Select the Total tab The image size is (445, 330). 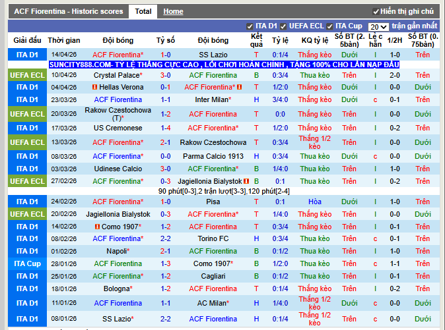point(143,11)
